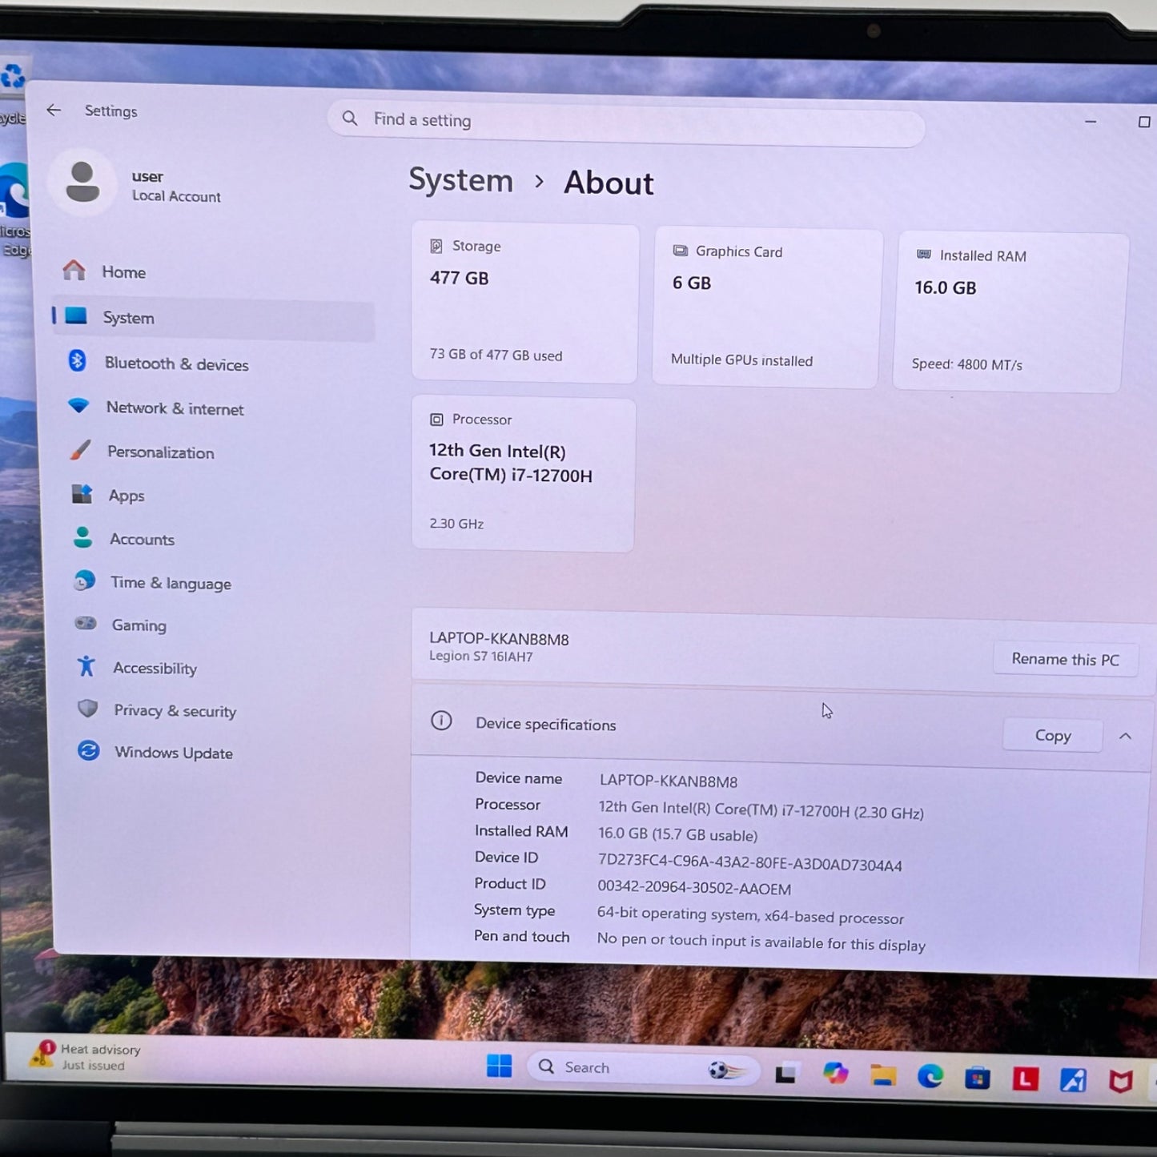This screenshot has width=1157, height=1157.
Task: Click the Find a setting search box
Action: [x=625, y=122]
